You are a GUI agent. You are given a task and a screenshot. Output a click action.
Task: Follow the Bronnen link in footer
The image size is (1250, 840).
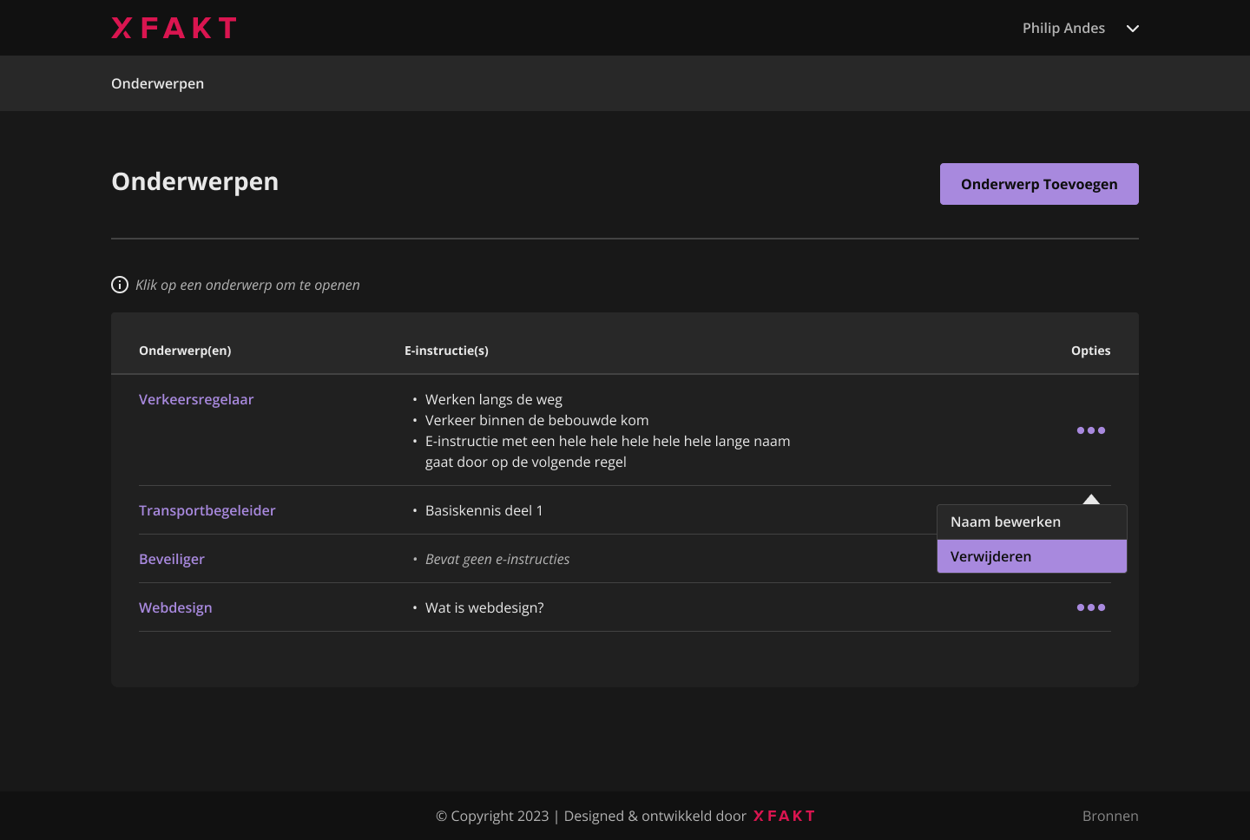pyautogui.click(x=1110, y=816)
